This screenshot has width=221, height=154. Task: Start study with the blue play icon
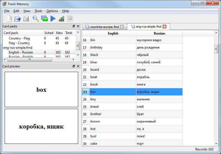tap(53, 19)
